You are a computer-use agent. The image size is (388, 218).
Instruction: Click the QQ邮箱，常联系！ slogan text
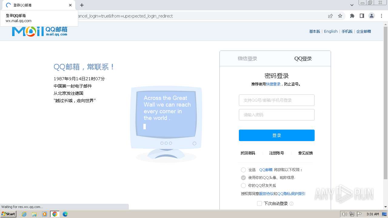(84, 67)
